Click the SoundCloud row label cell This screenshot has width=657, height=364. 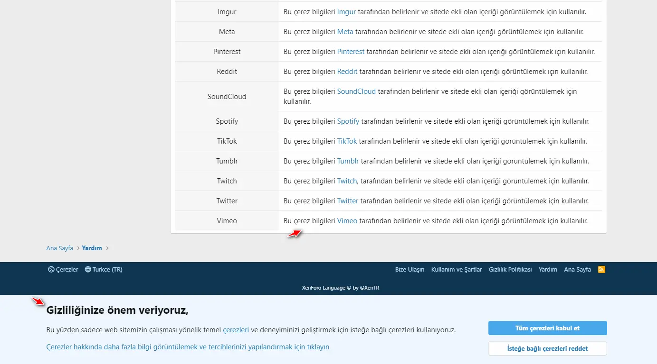(227, 96)
